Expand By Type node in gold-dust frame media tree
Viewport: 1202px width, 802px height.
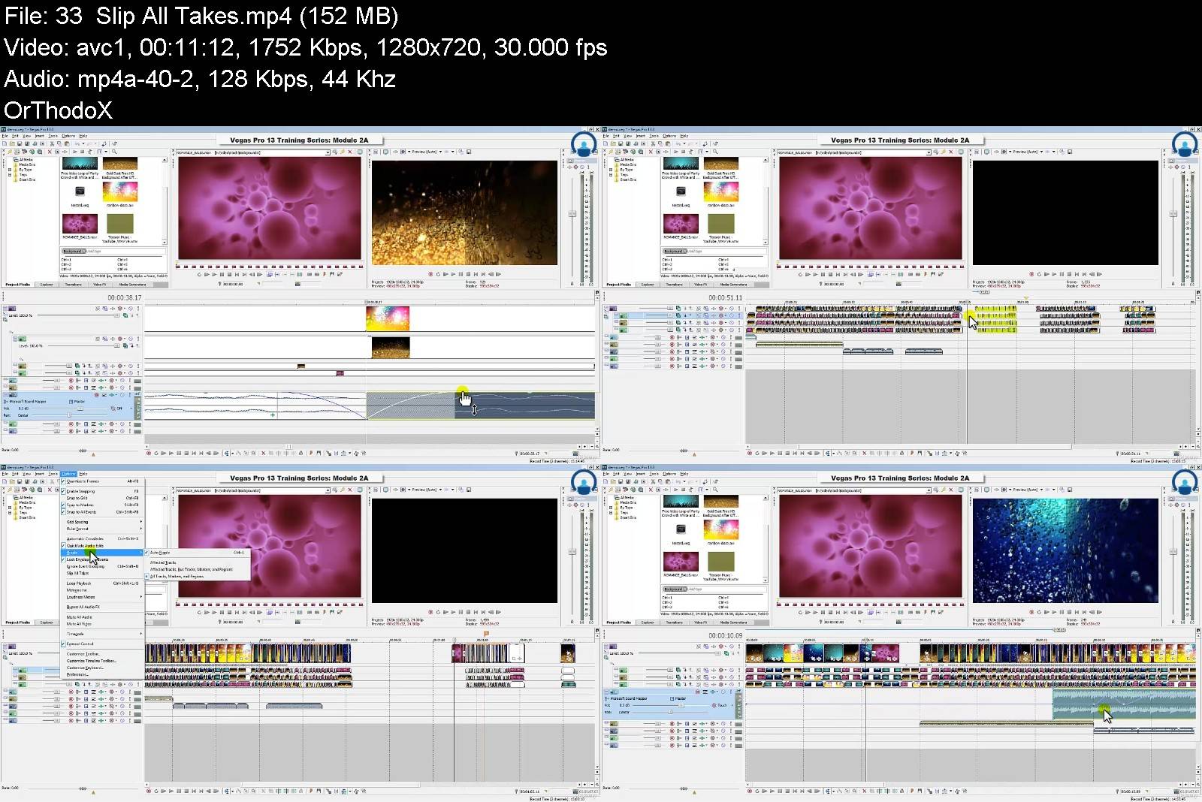(x=10, y=170)
